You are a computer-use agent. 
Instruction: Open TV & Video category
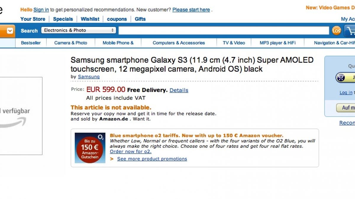pos(234,43)
